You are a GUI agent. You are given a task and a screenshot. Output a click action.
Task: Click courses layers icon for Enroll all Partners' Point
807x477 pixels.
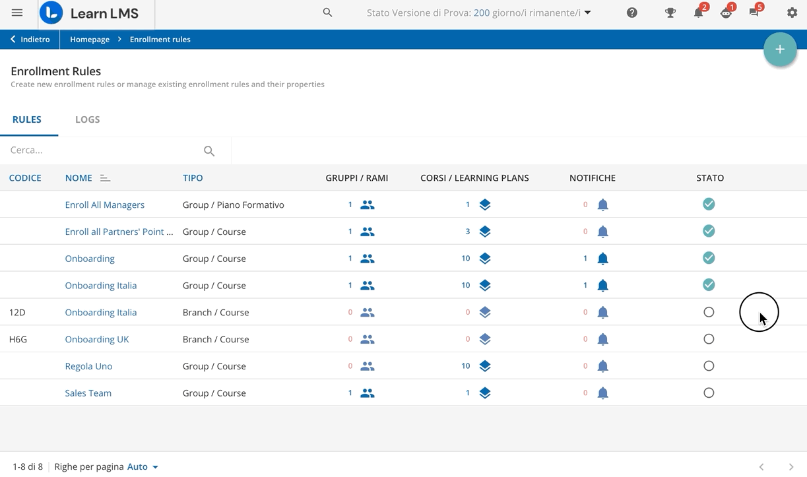pyautogui.click(x=485, y=232)
